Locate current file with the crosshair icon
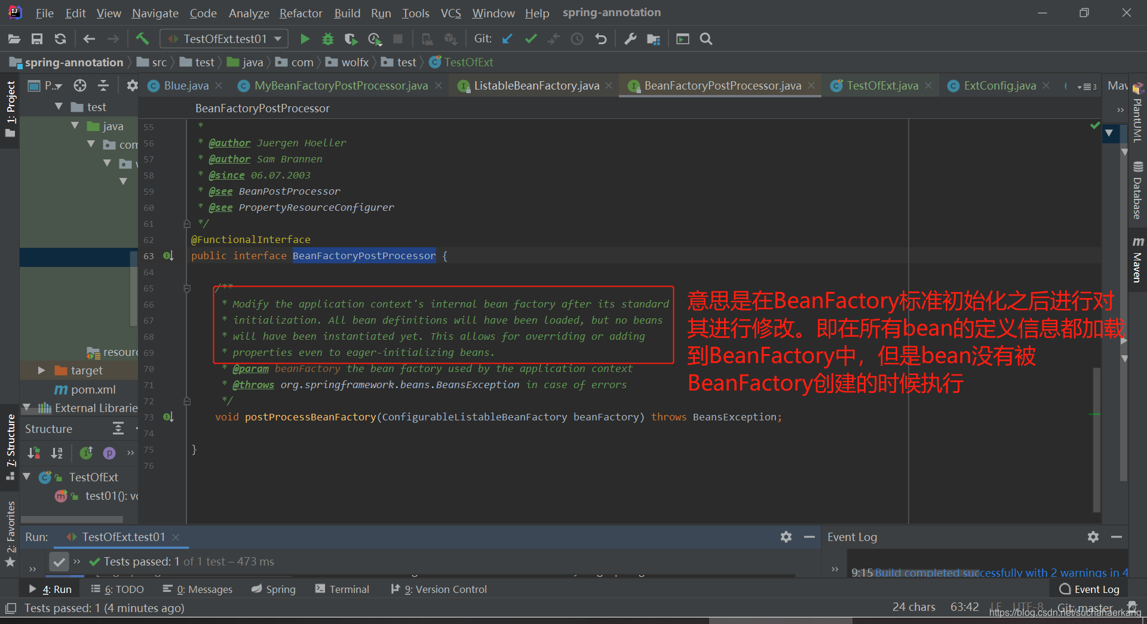The image size is (1147, 624). tap(80, 85)
